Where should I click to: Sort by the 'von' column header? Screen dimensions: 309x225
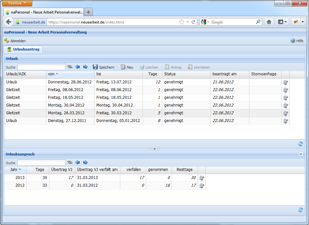[x=53, y=74]
